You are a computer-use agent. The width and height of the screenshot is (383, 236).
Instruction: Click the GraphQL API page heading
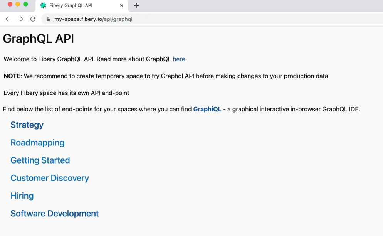(x=39, y=39)
